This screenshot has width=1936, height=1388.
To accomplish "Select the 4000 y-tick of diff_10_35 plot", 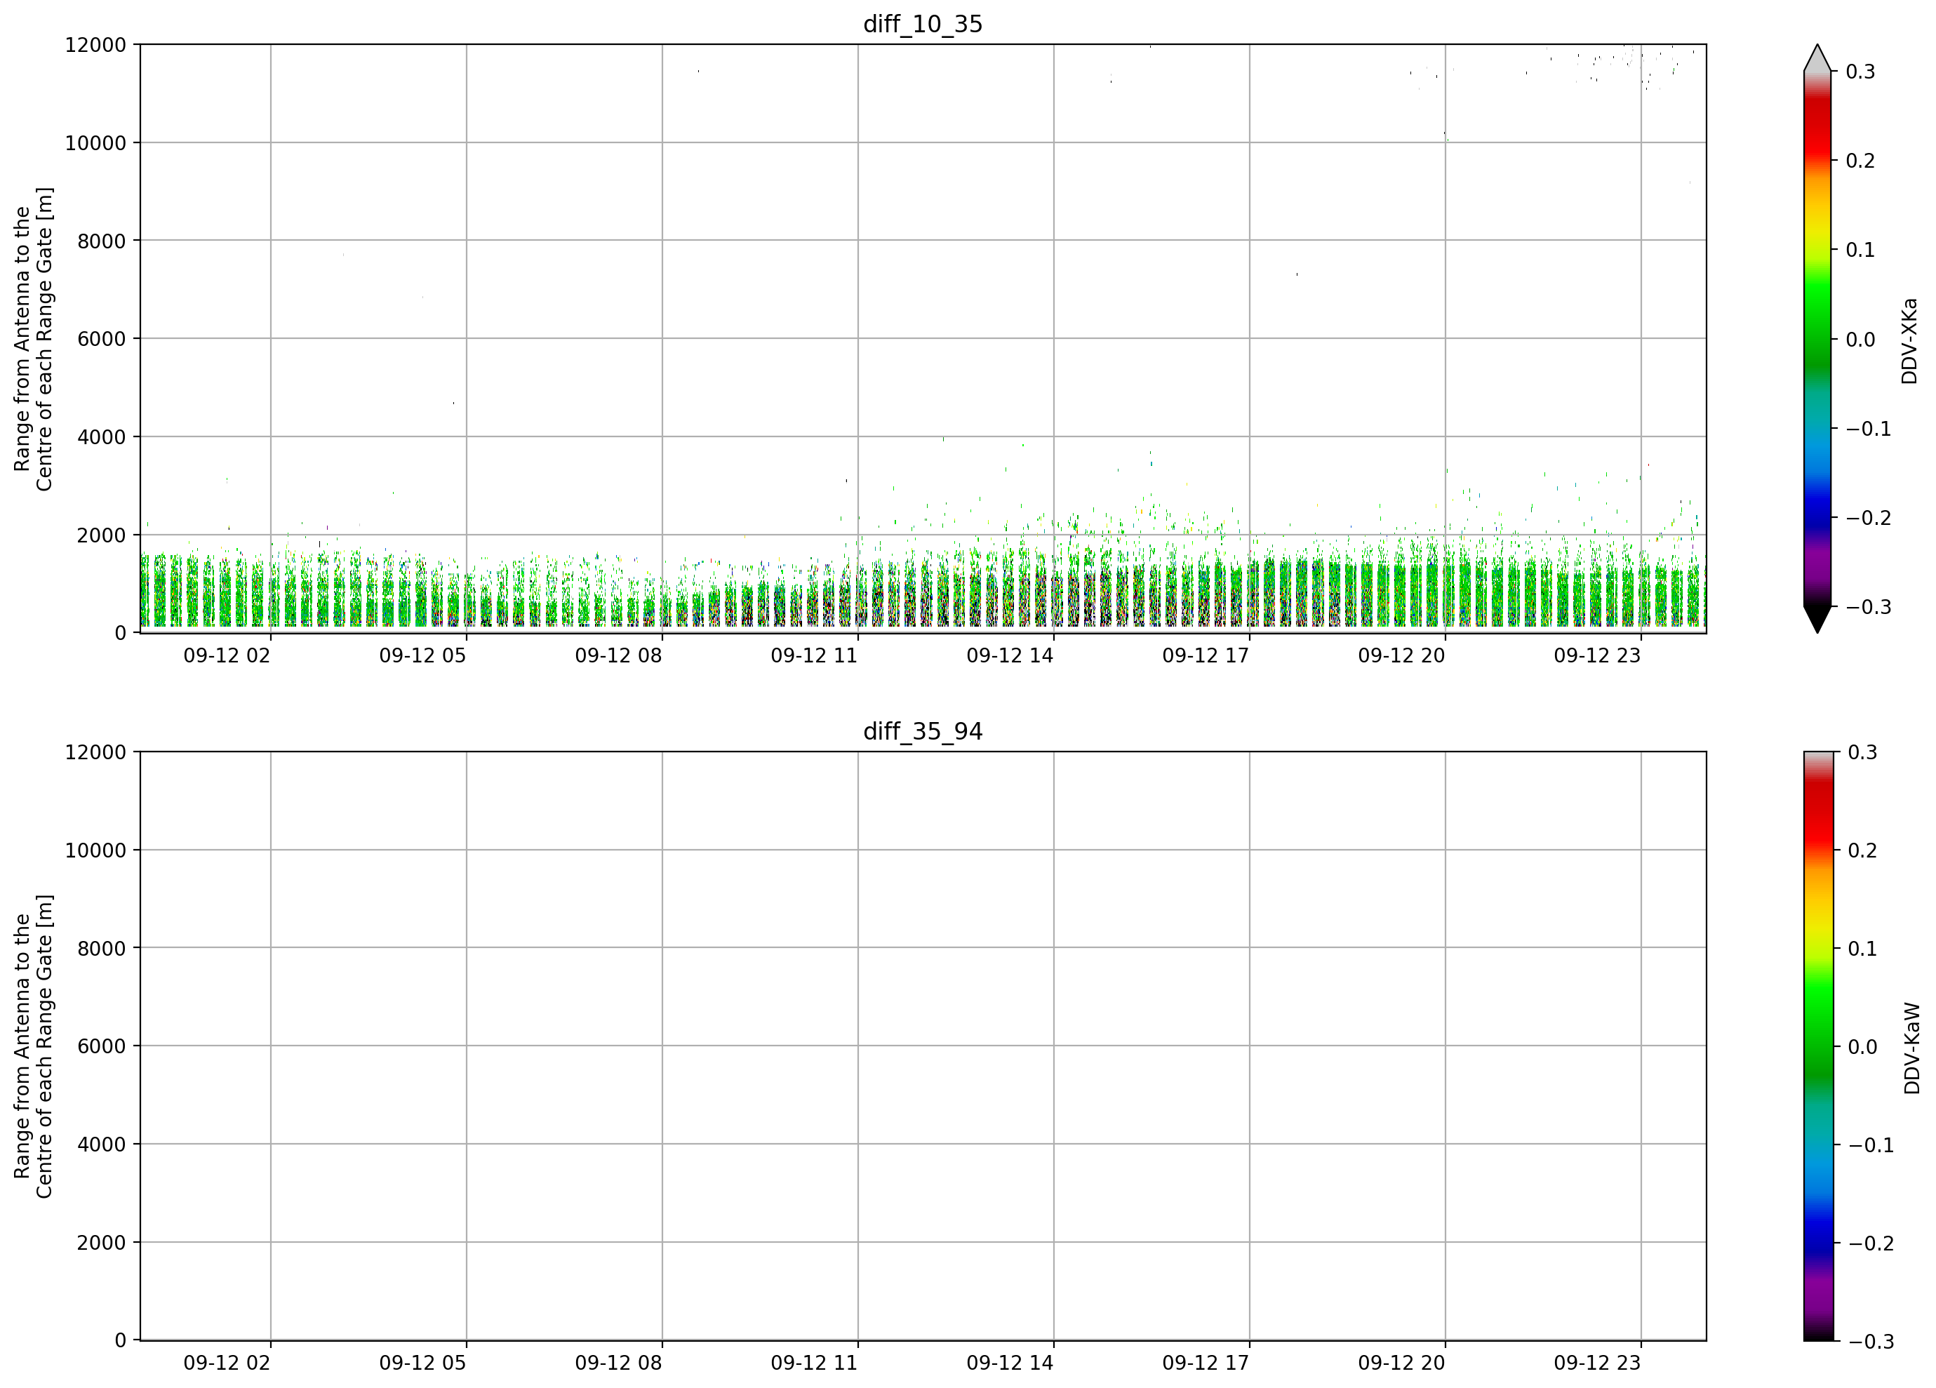I will tap(102, 437).
